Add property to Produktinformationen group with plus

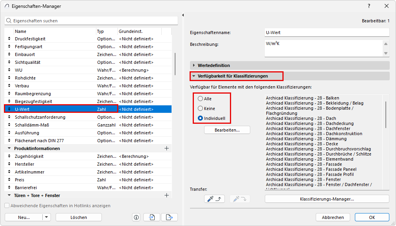point(166,148)
